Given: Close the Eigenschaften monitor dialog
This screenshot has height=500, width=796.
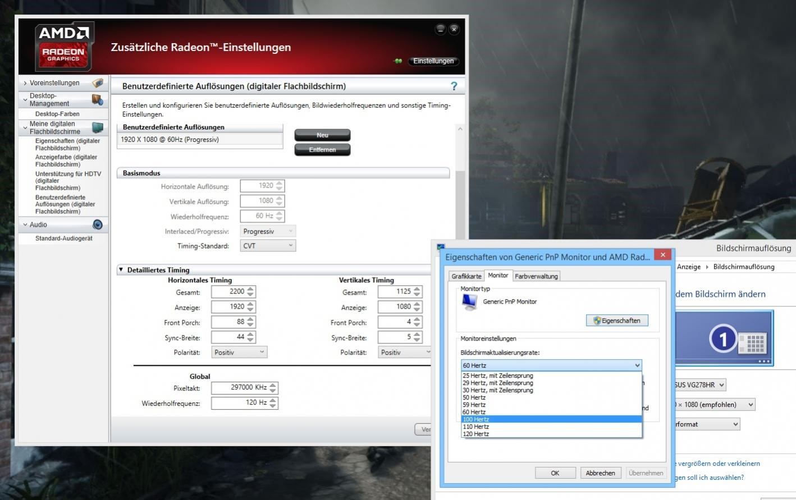Looking at the screenshot, I should [662, 255].
